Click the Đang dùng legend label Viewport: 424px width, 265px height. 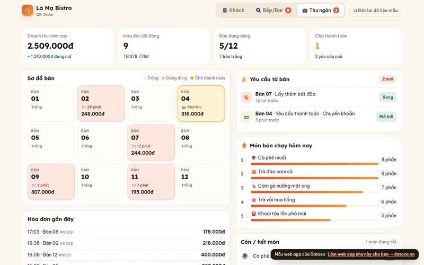tap(176, 78)
